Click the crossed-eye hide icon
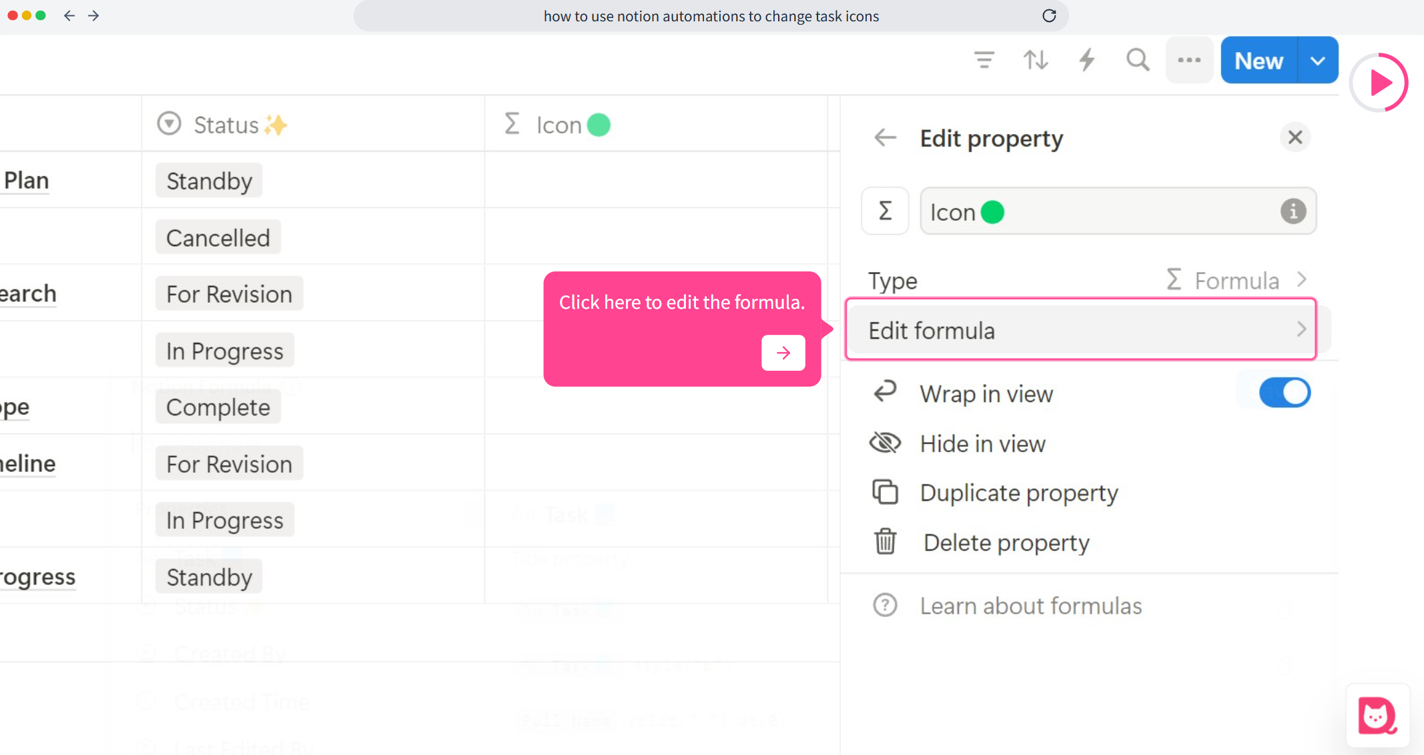1424x755 pixels. click(885, 443)
